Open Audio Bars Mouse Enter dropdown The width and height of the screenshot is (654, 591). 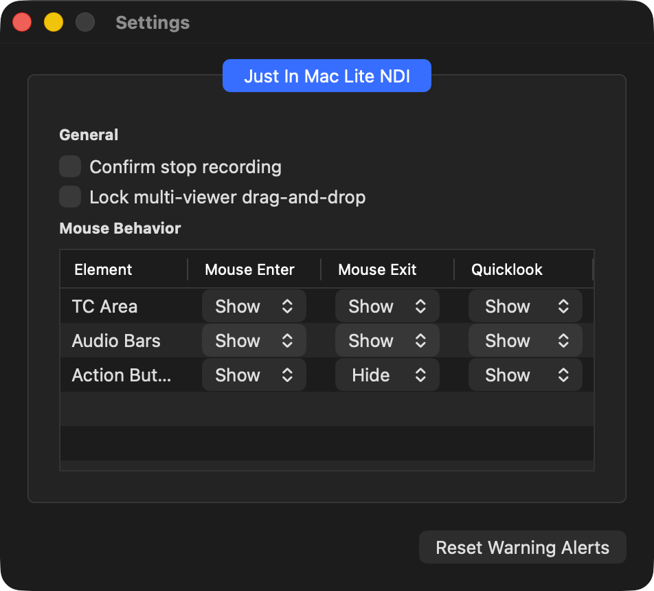tap(254, 341)
